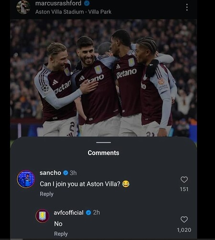This screenshot has width=215, height=240.
Task: Tap the players' photo in the post
Action: coord(103,78)
